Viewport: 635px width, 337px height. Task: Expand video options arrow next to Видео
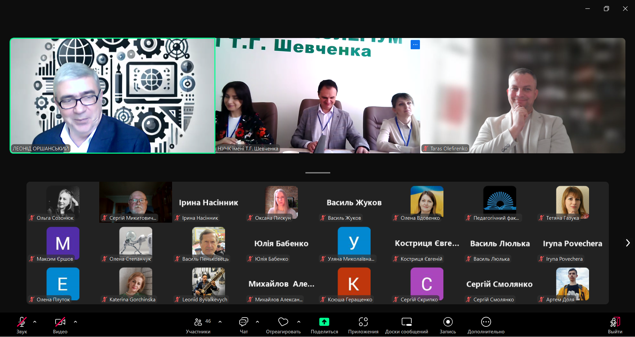point(75,321)
